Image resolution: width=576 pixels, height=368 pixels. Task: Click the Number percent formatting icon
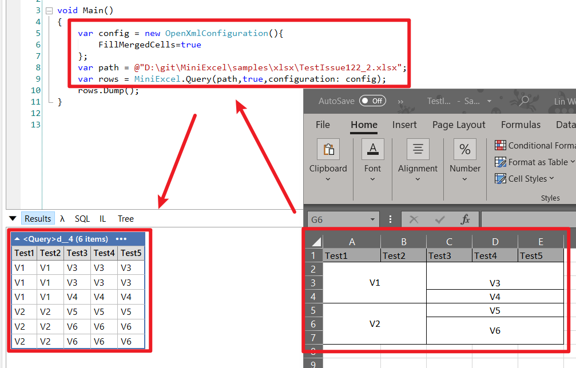point(464,149)
